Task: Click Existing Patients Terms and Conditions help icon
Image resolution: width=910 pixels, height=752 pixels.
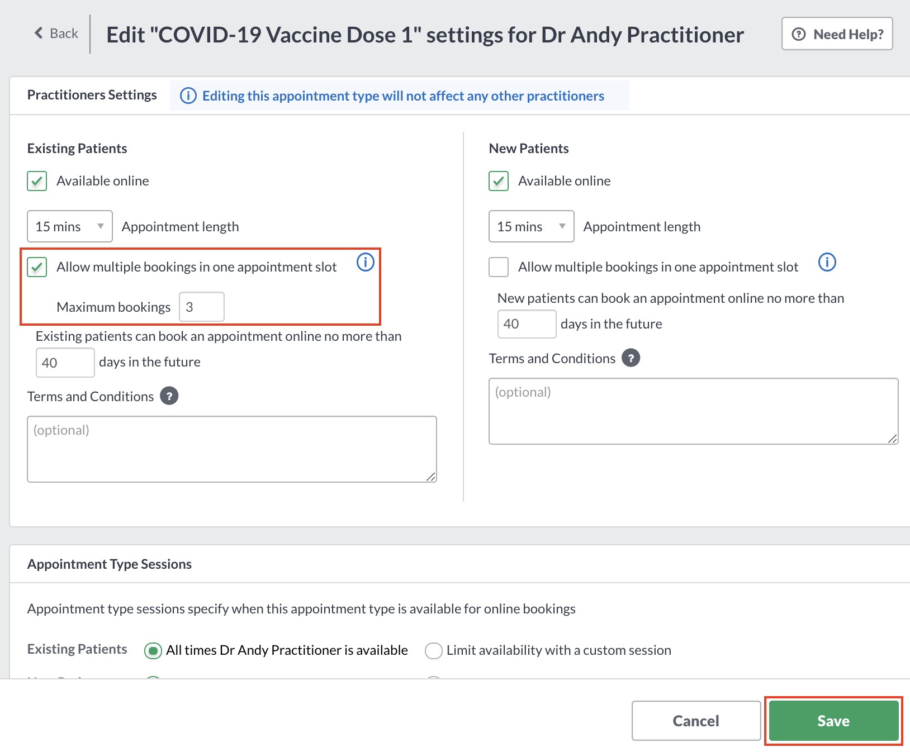Action: coord(169,396)
